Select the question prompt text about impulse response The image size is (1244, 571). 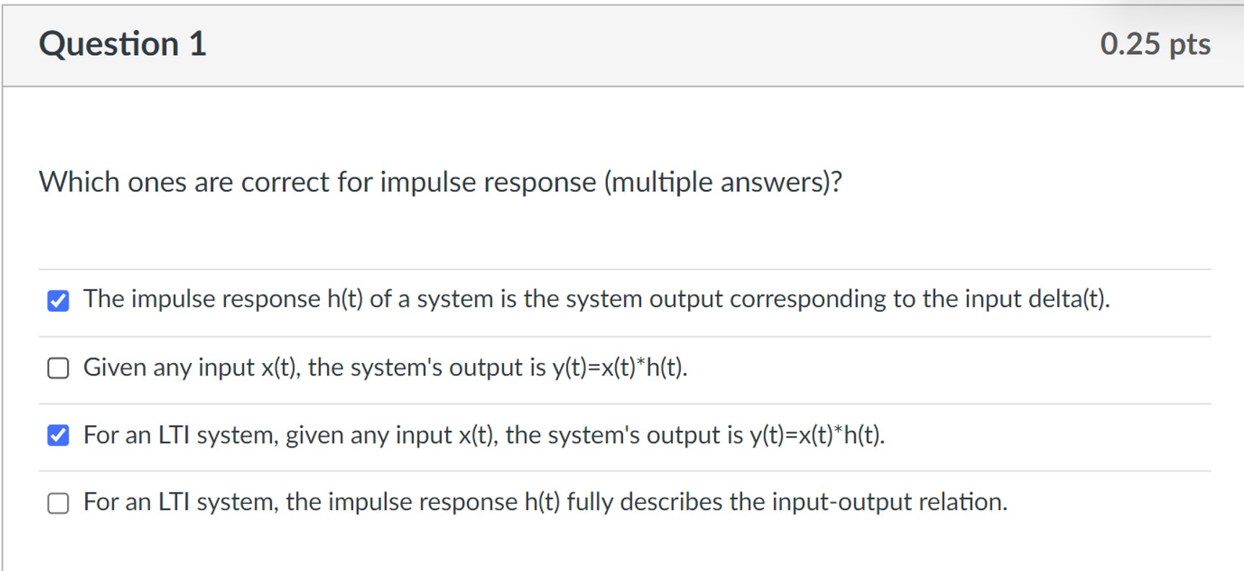tap(441, 182)
